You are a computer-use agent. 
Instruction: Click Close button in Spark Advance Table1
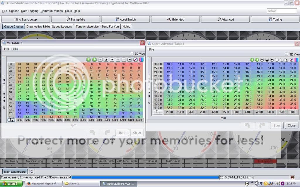tap(292, 125)
